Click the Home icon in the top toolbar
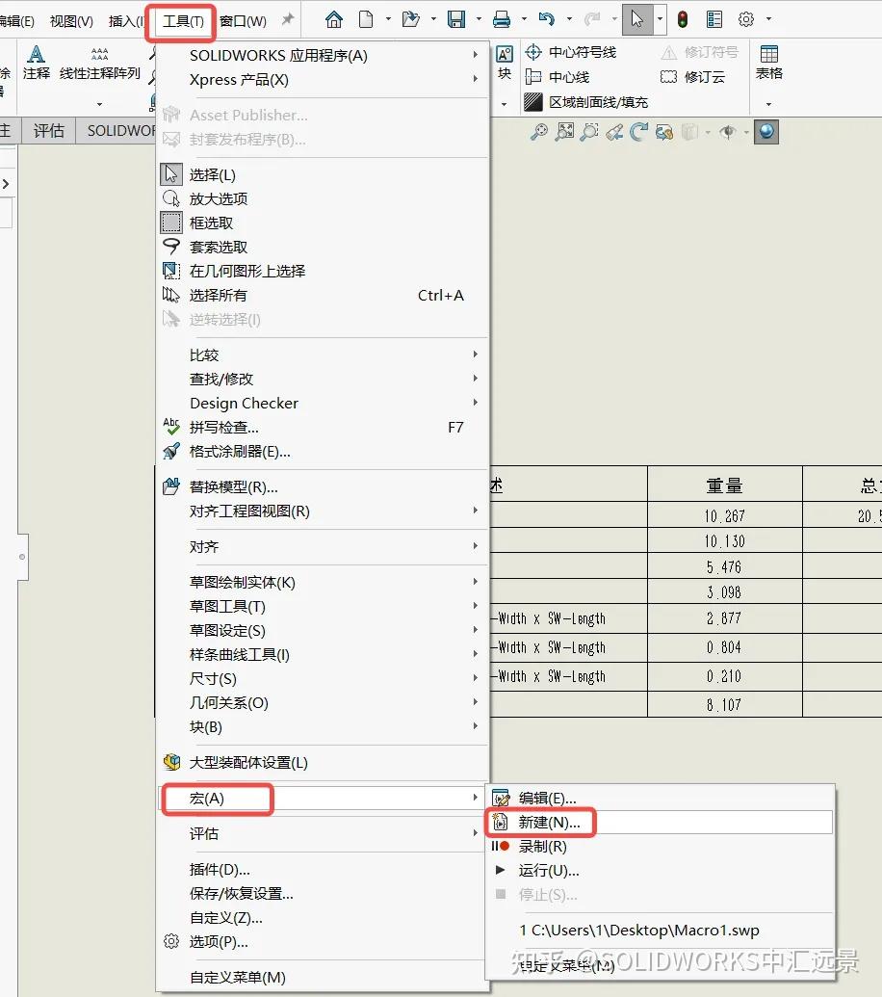882x997 pixels. [333, 19]
